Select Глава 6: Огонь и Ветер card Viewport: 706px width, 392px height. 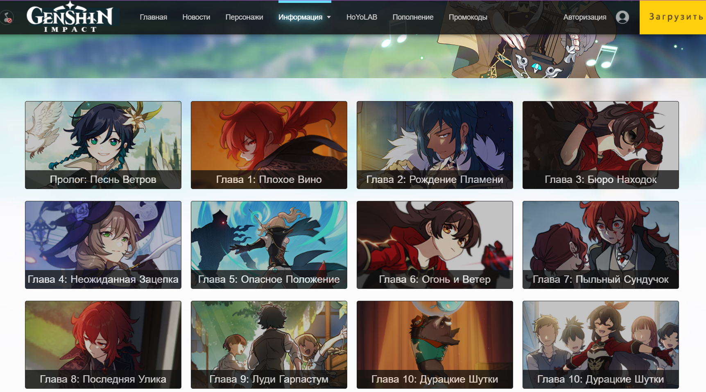coord(435,245)
